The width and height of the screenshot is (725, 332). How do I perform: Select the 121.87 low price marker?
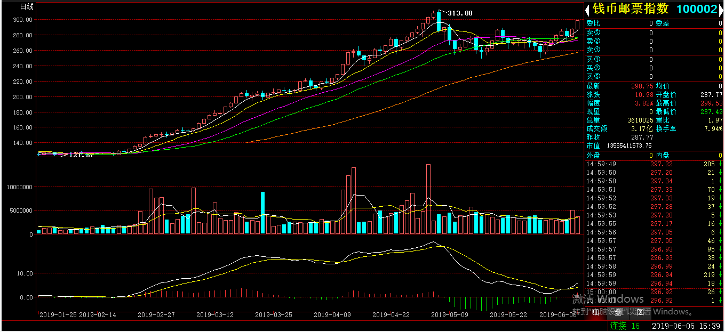point(81,155)
